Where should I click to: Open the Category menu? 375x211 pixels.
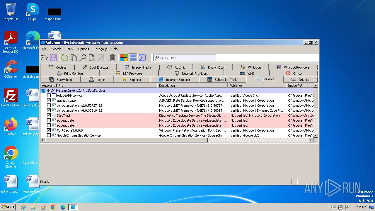(100, 49)
